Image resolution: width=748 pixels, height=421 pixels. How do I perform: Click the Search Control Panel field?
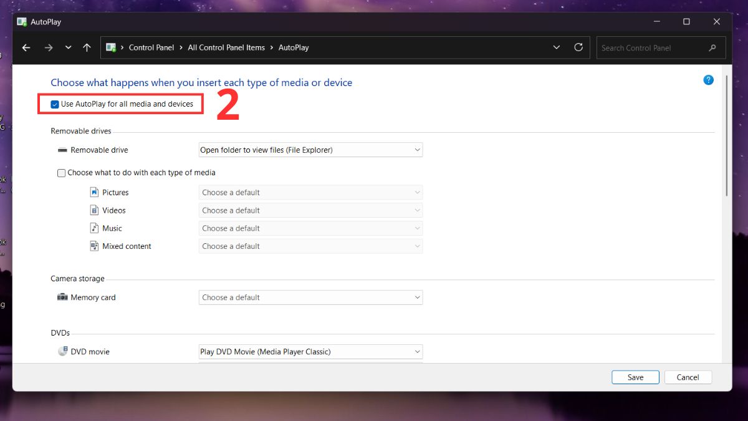(661, 47)
